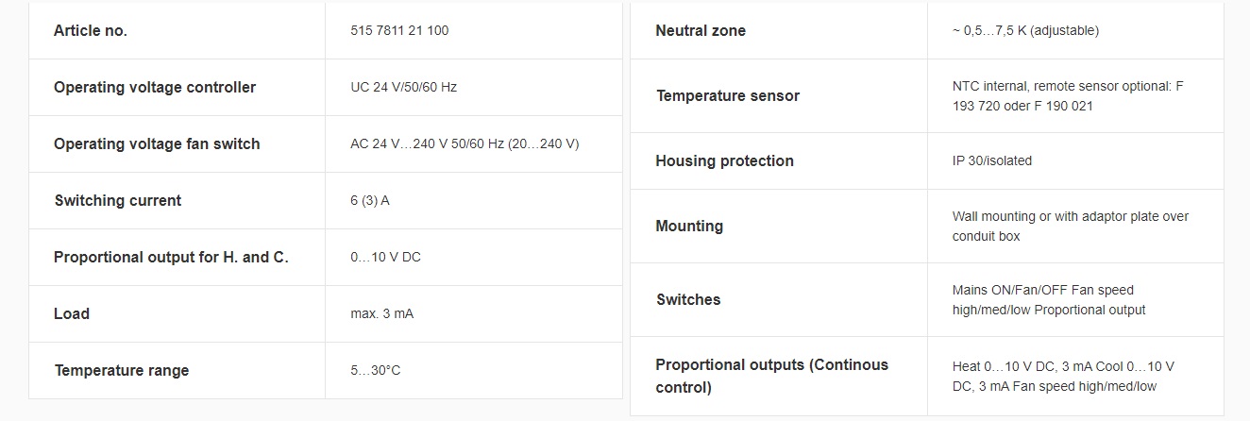
Task: Click Proportional output for H. and C.
Action: click(171, 257)
